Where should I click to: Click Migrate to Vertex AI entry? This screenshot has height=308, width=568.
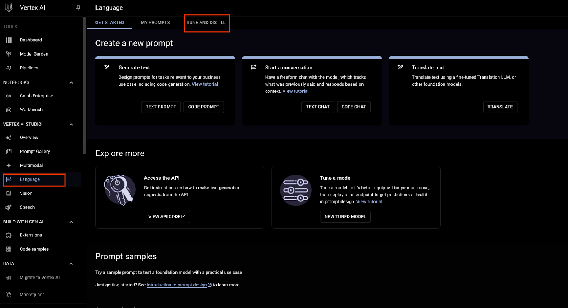40,278
